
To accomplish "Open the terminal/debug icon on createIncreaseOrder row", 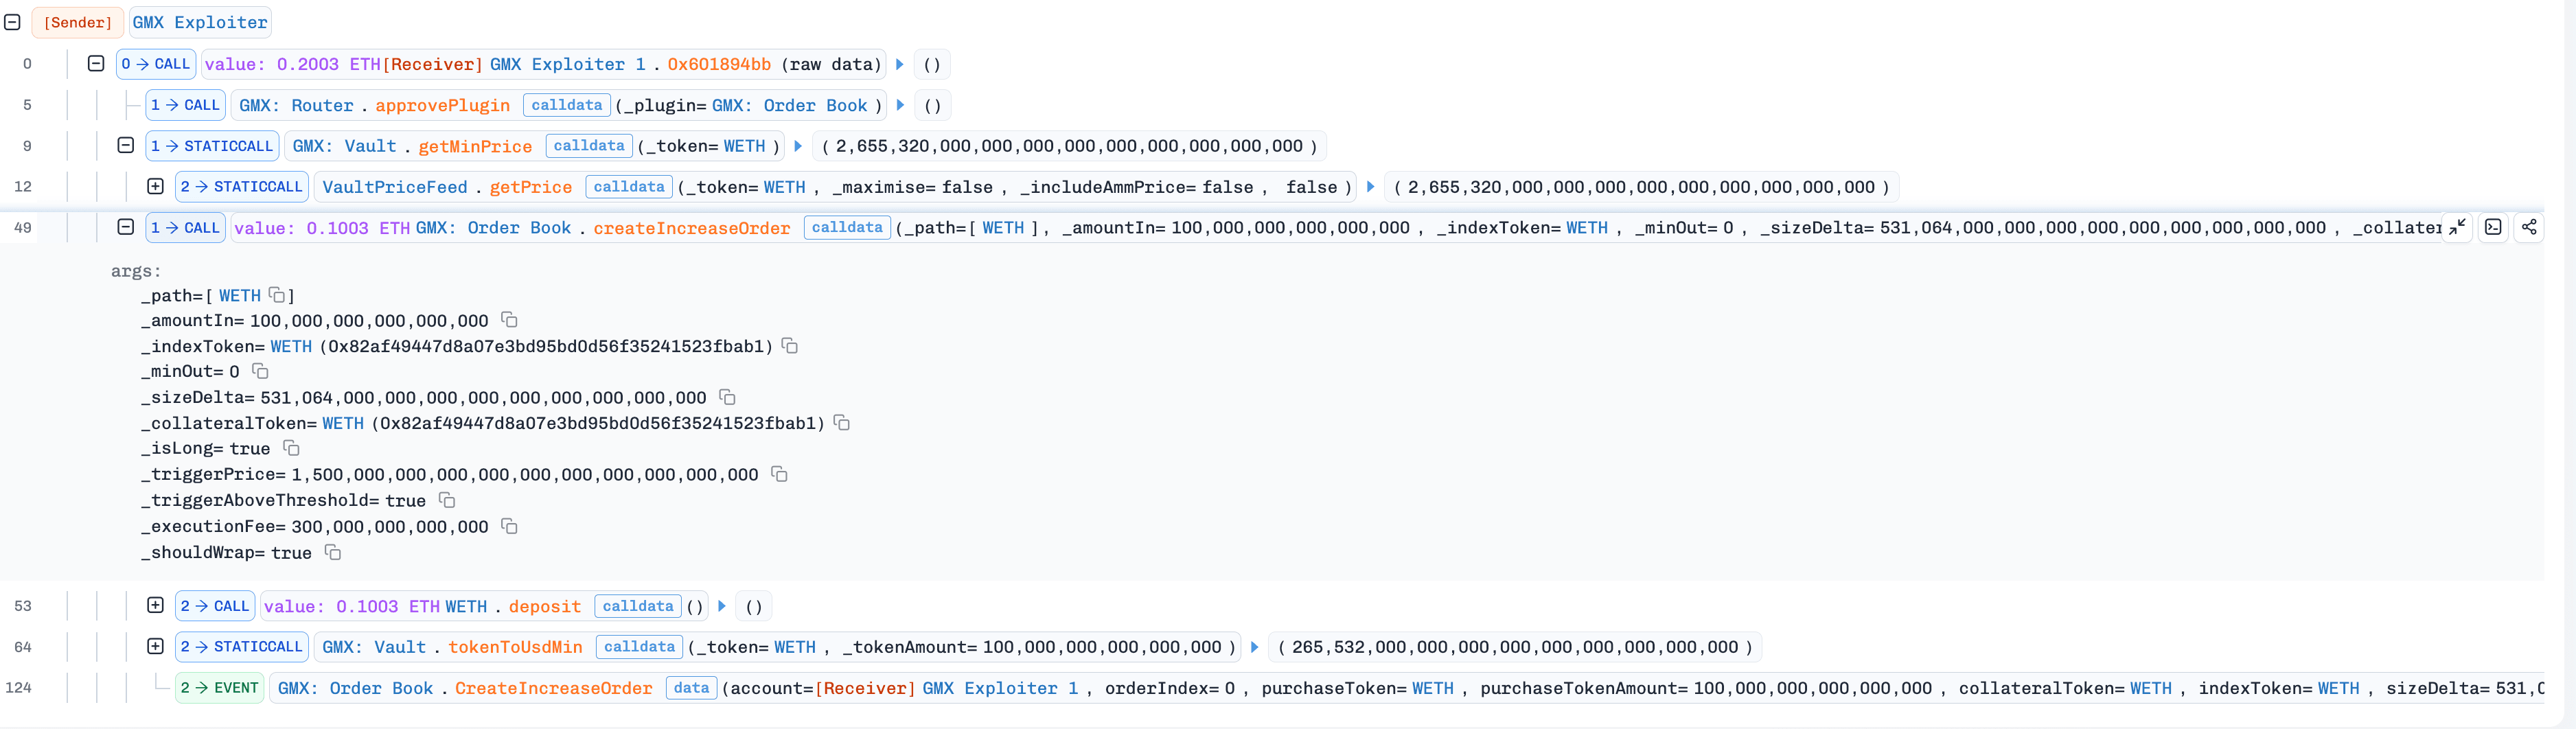I will [x=2493, y=227].
